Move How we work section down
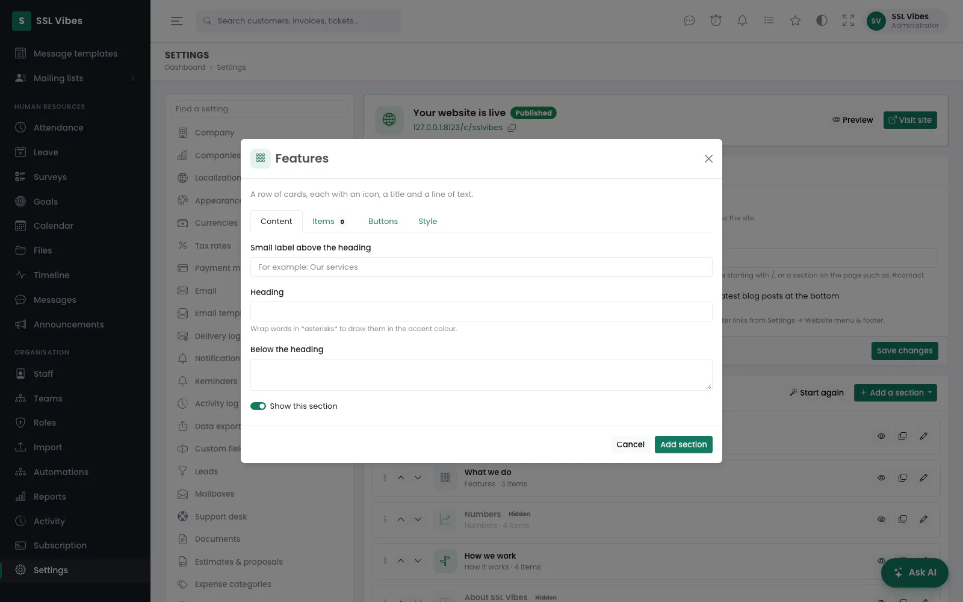963x602 pixels. click(x=418, y=561)
